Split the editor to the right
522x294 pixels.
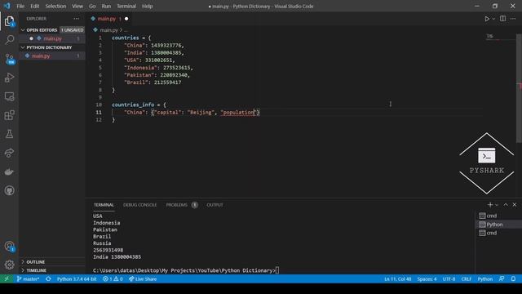click(x=502, y=19)
